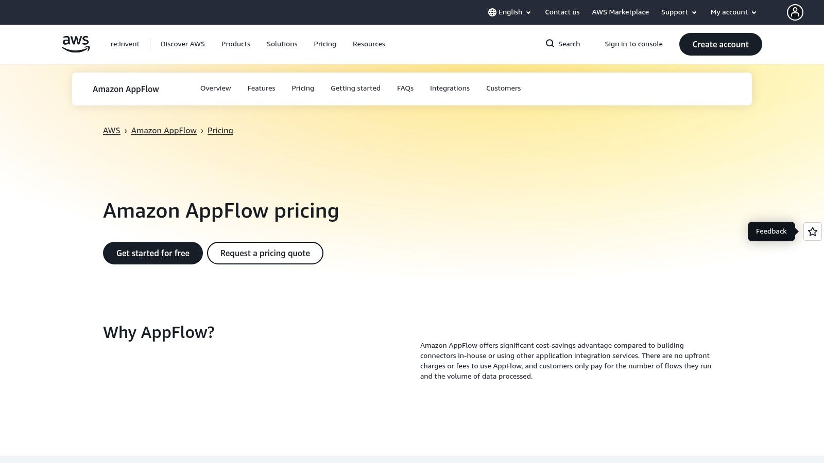
Task: Click the star icon next to Feedback
Action: (812, 232)
